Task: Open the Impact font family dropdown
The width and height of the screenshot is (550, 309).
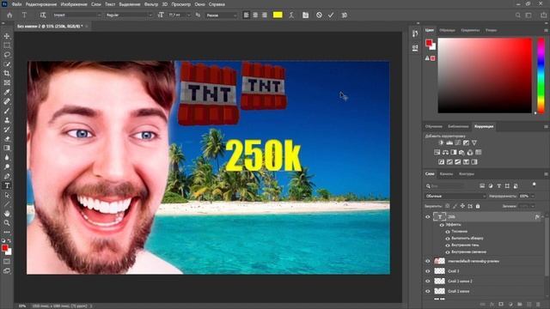Action: click(76, 15)
